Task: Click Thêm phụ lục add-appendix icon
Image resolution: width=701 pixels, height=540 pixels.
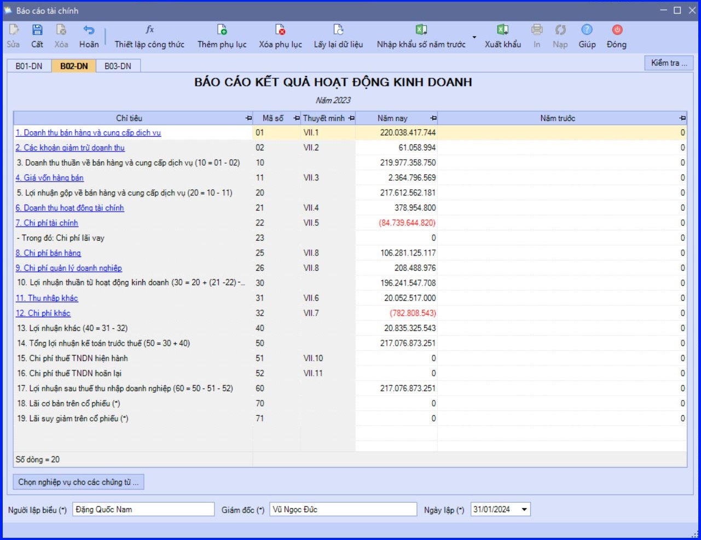Action: [x=222, y=30]
